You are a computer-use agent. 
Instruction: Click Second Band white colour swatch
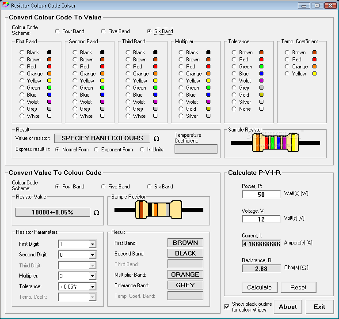102,116
